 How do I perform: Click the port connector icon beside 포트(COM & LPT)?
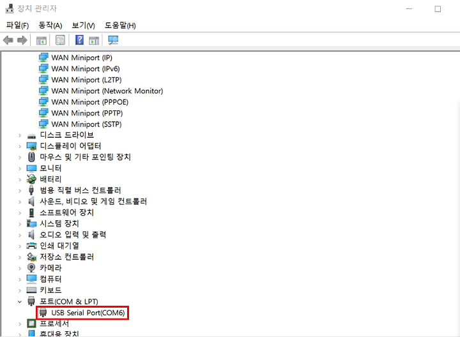(31, 301)
